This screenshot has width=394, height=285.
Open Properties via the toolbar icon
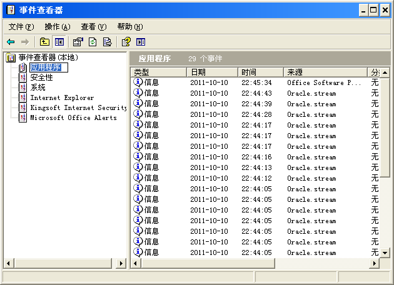click(78, 42)
